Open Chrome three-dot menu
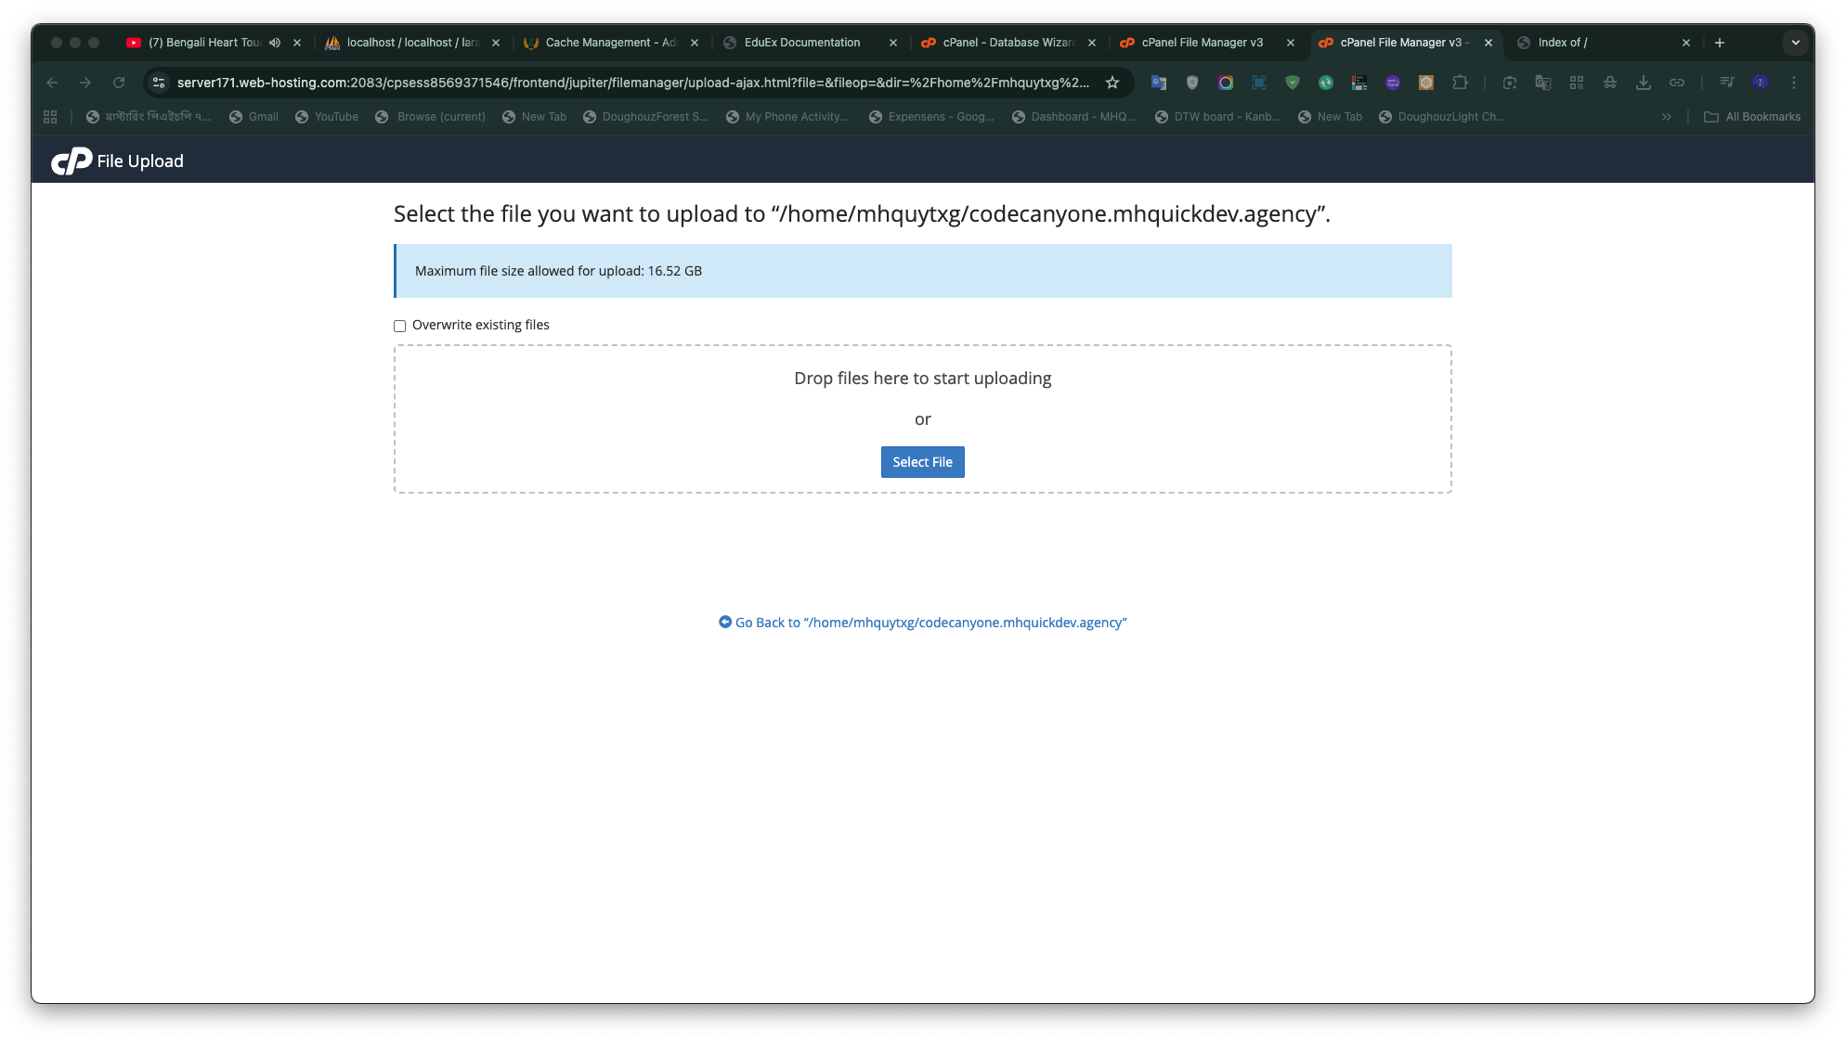 (x=1794, y=83)
